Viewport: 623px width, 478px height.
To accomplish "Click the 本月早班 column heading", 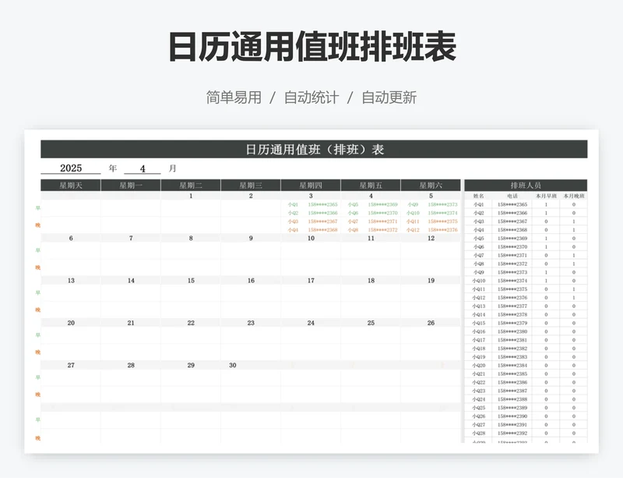I will pos(546,196).
